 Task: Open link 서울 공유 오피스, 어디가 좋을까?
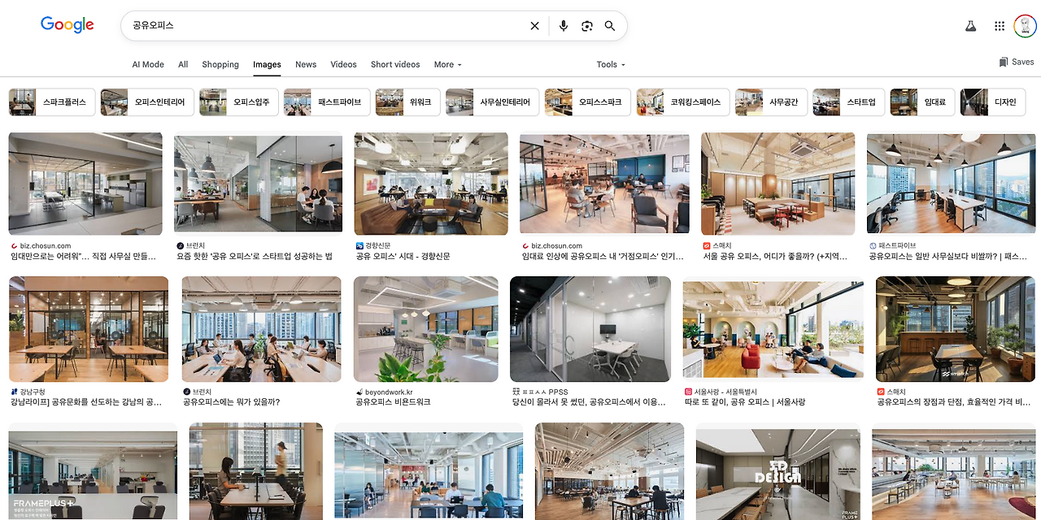[x=775, y=257]
